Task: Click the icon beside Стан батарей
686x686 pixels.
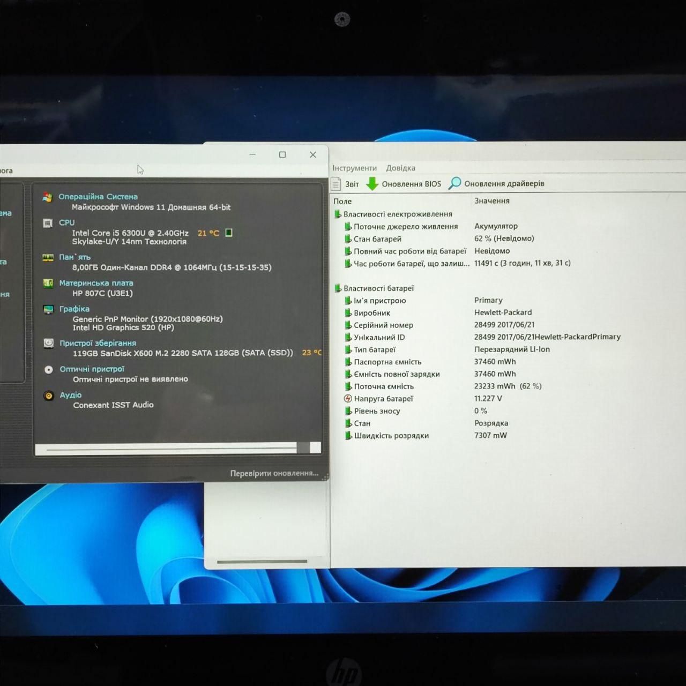Action: tap(348, 239)
